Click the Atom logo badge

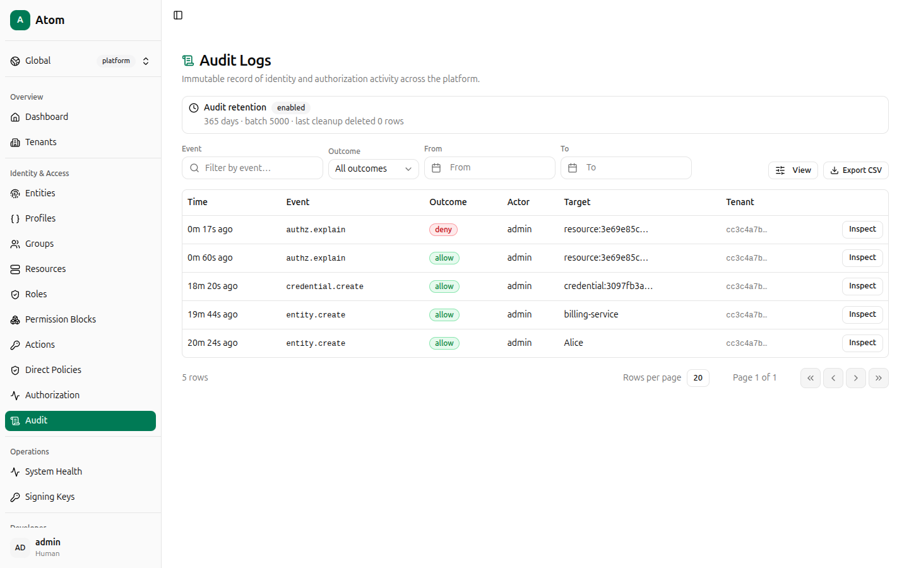20,20
